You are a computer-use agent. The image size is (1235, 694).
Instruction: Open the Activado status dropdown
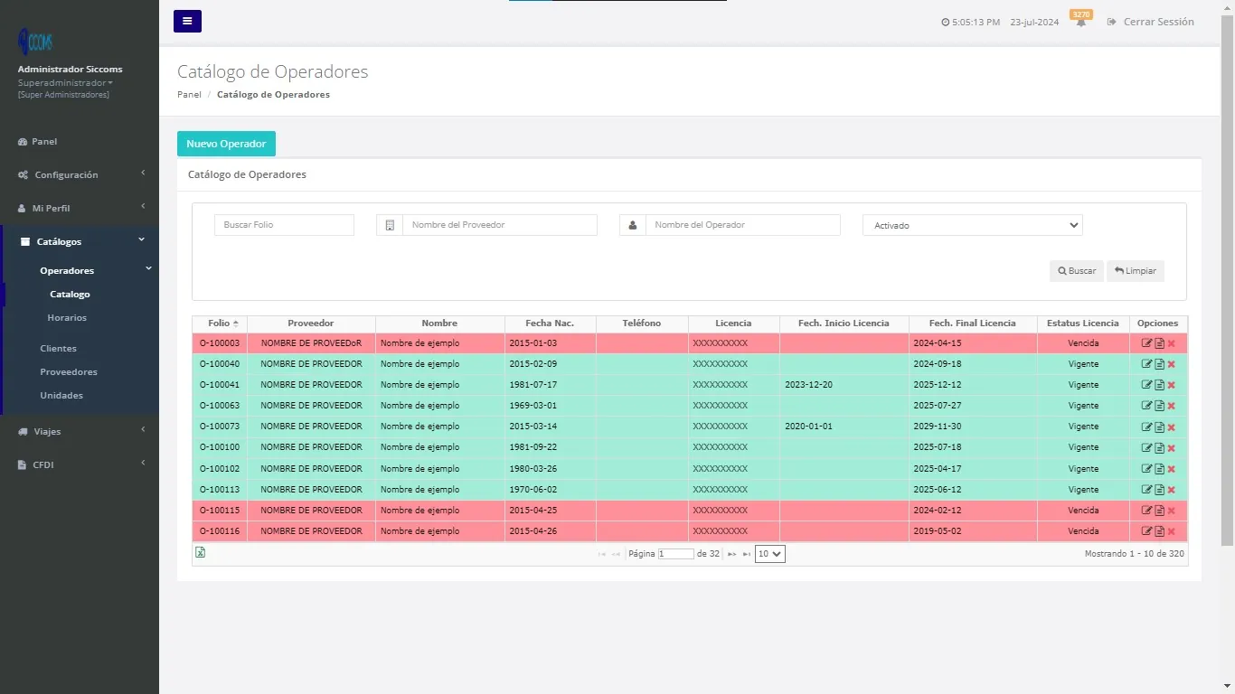[x=972, y=225]
